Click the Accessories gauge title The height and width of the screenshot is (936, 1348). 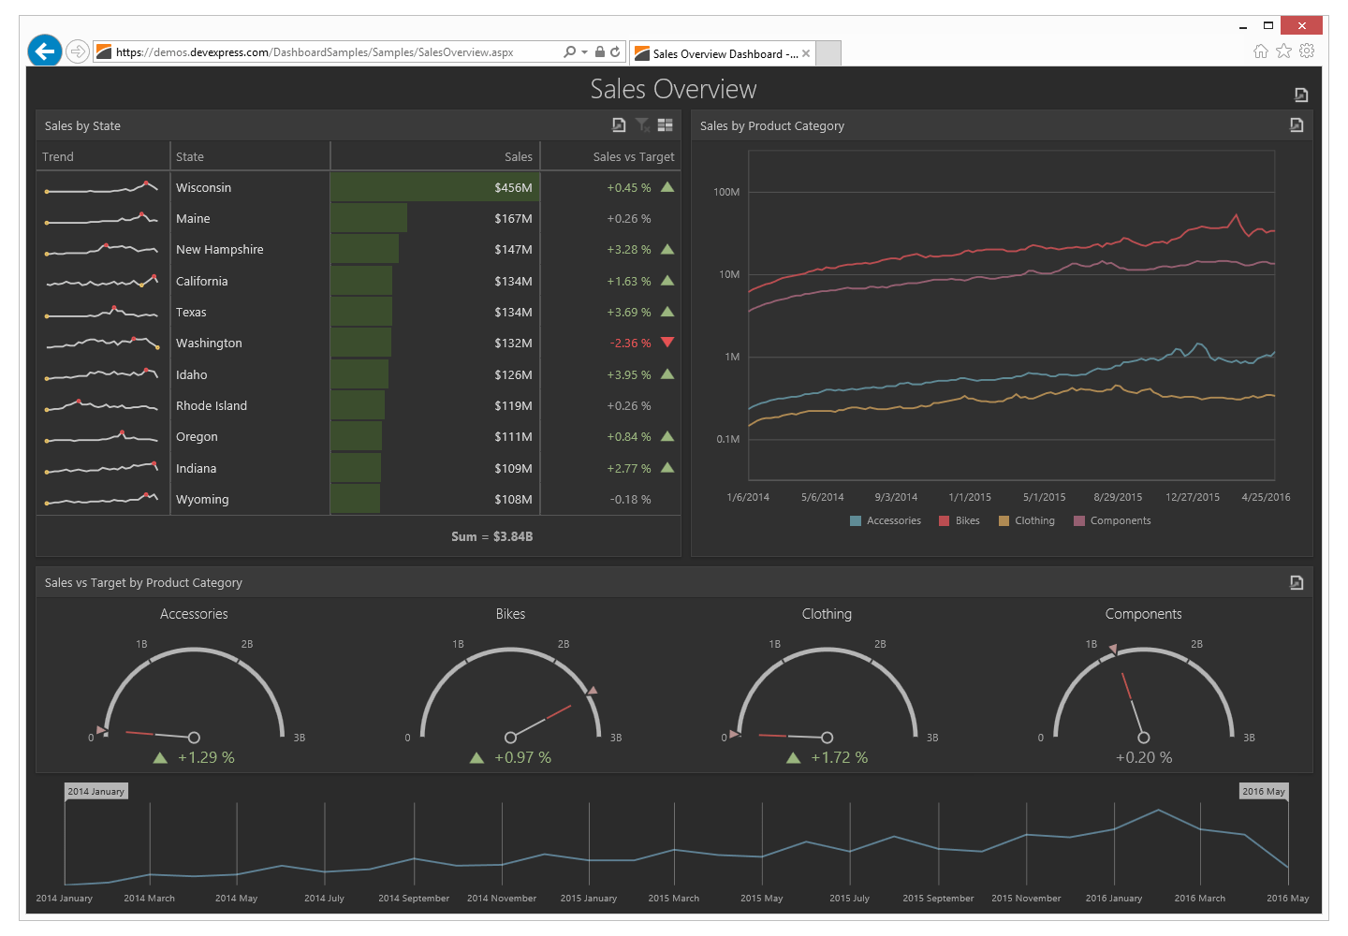coord(194,614)
